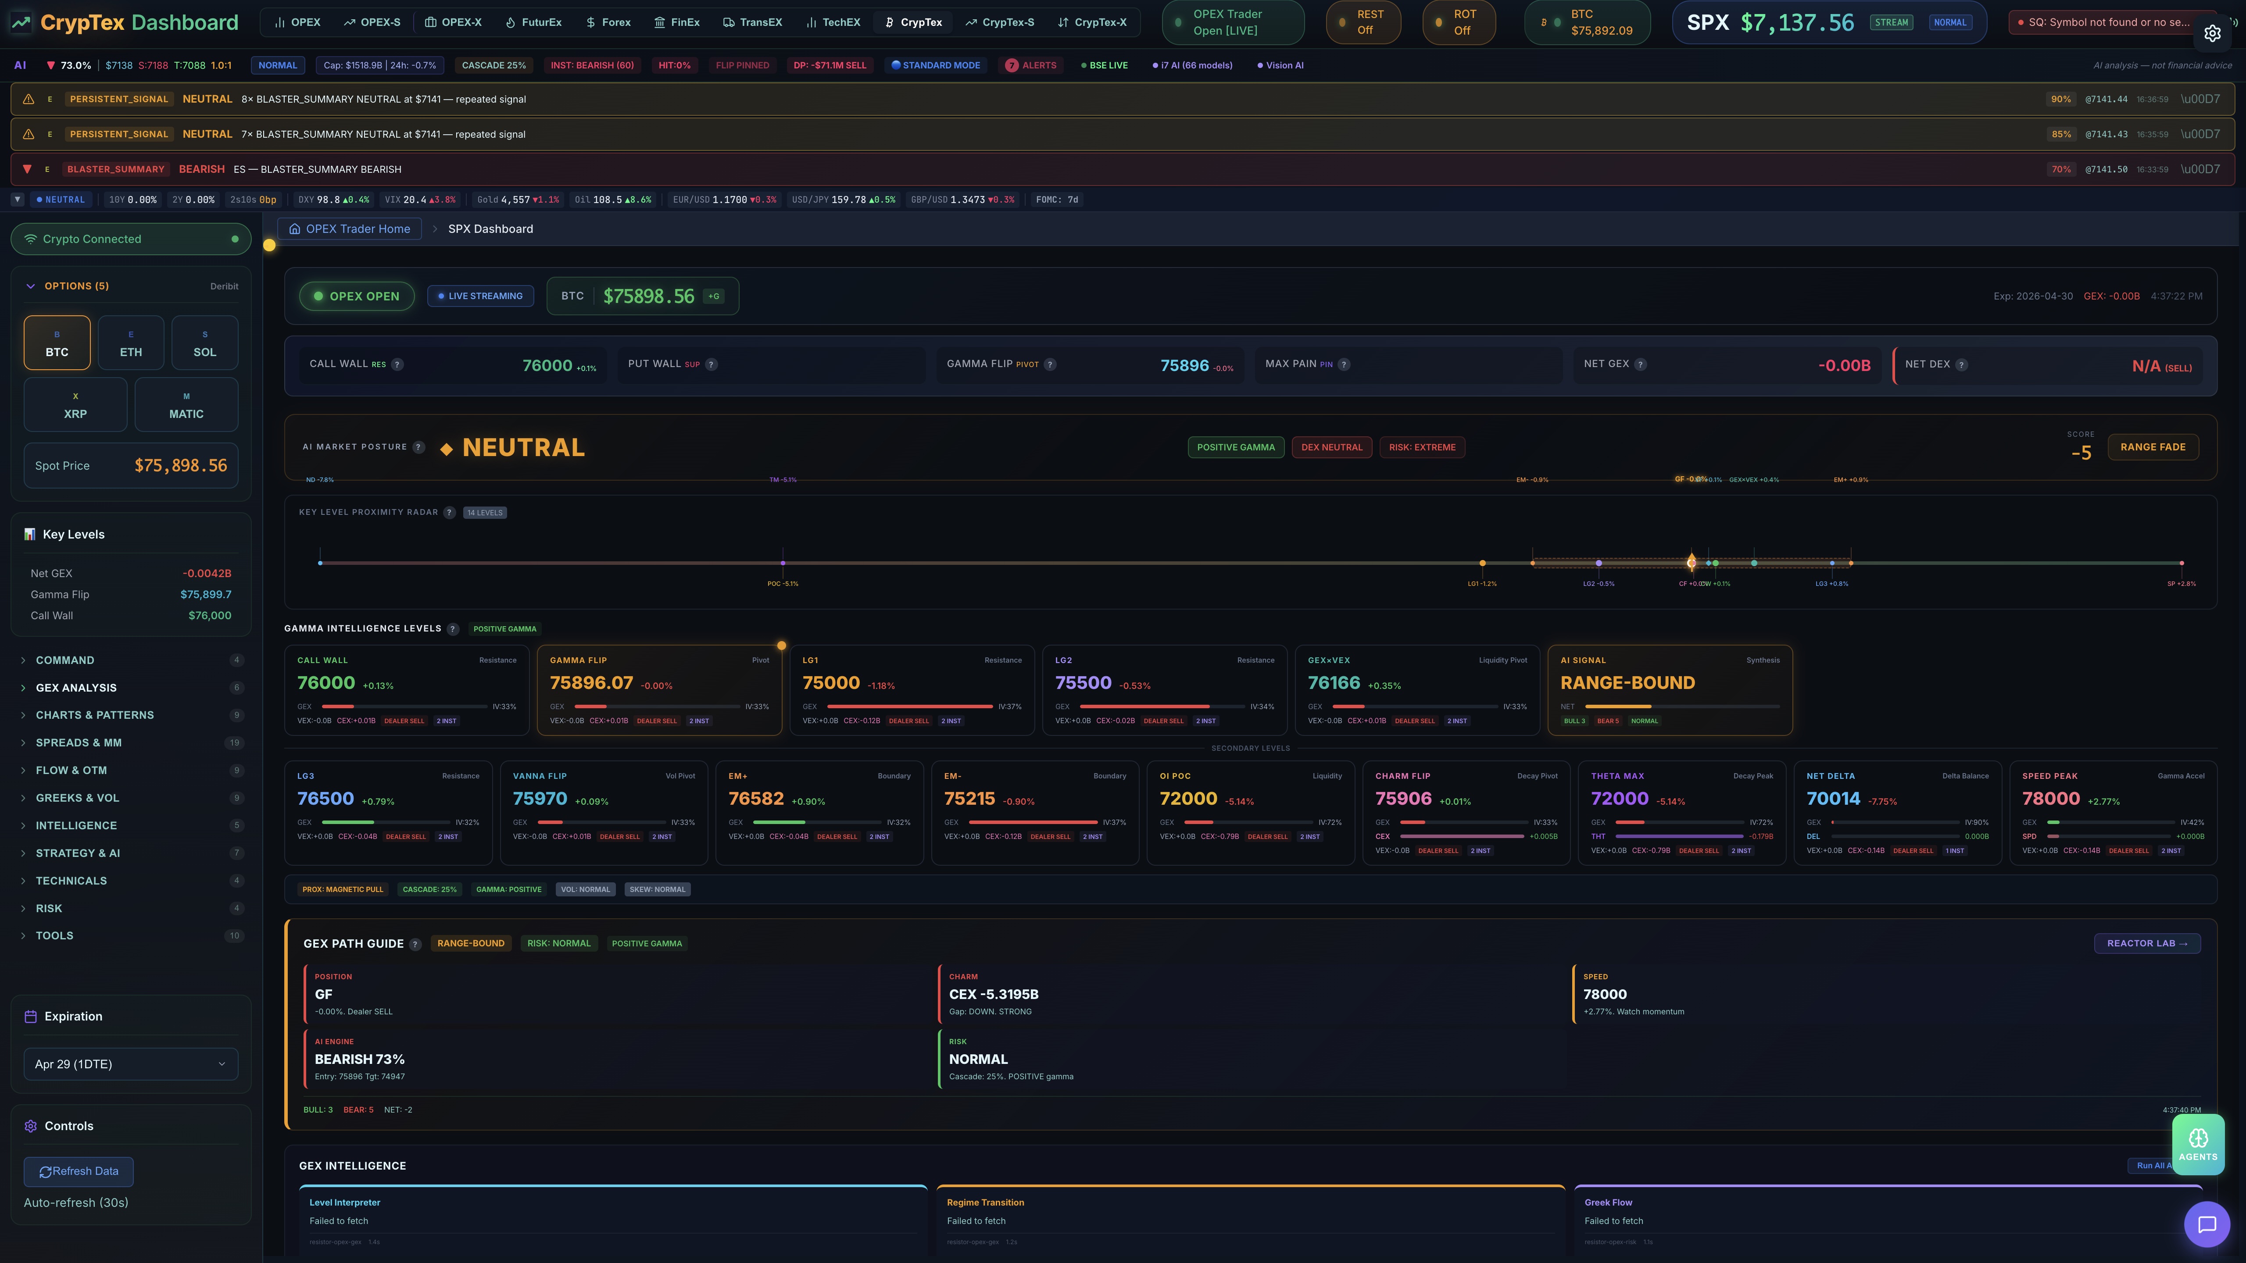Select the ETH asset tile
The height and width of the screenshot is (1263, 2246).
click(131, 343)
